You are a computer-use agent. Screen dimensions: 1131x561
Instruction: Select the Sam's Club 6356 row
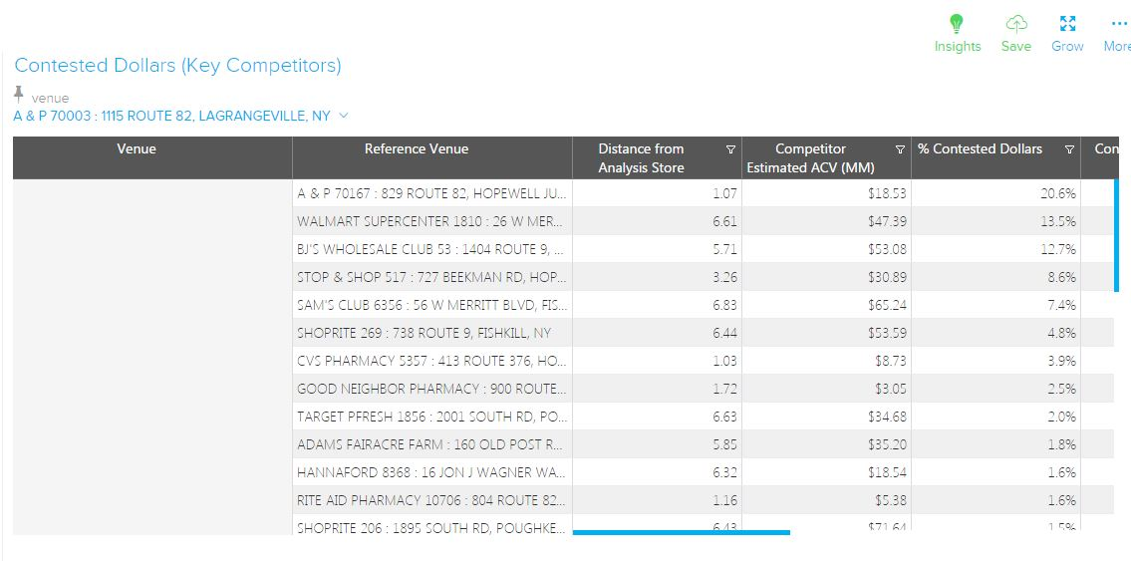pyautogui.click(x=432, y=305)
